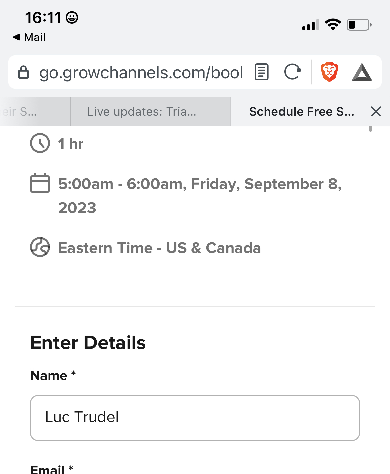This screenshot has height=474, width=390.
Task: Tap the clock duration icon
Action: click(x=40, y=143)
